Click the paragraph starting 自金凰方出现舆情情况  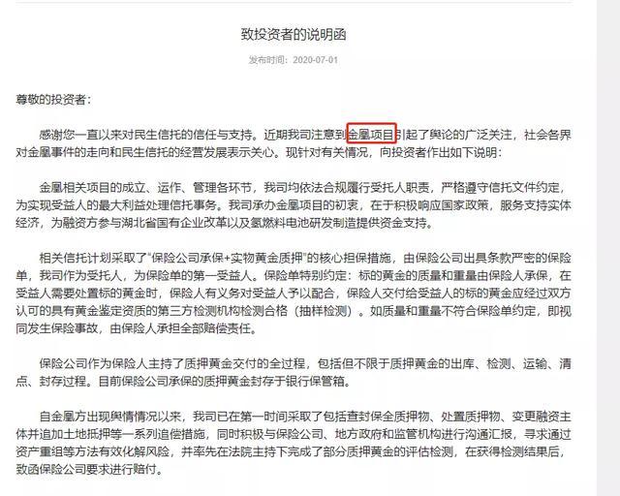(294, 443)
